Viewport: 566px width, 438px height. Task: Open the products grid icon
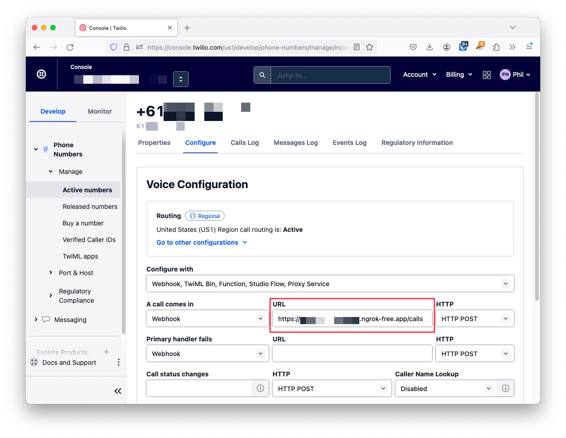pyautogui.click(x=487, y=75)
